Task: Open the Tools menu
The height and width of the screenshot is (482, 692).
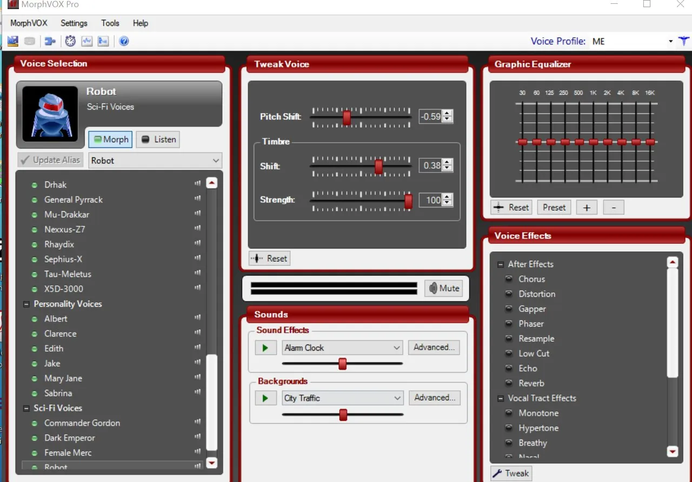Action: 110,23
